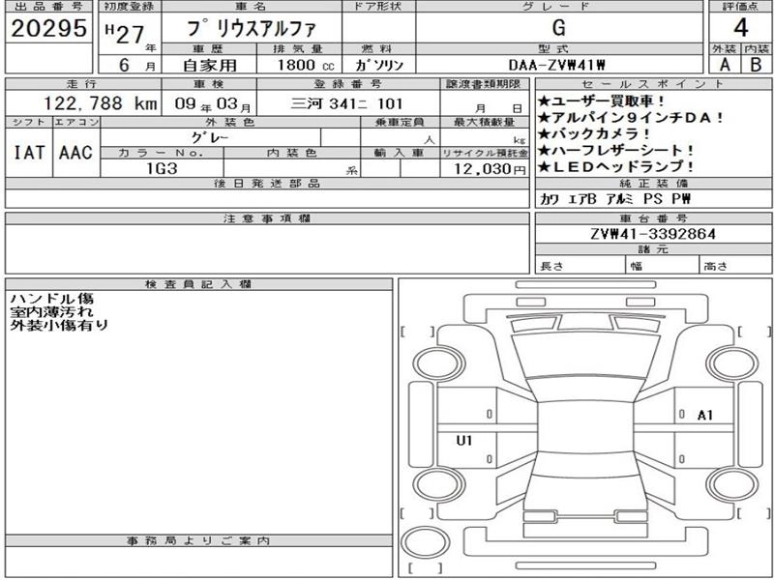Select registration number 三河 341ニ 101
The width and height of the screenshot is (774, 580).
point(347,103)
